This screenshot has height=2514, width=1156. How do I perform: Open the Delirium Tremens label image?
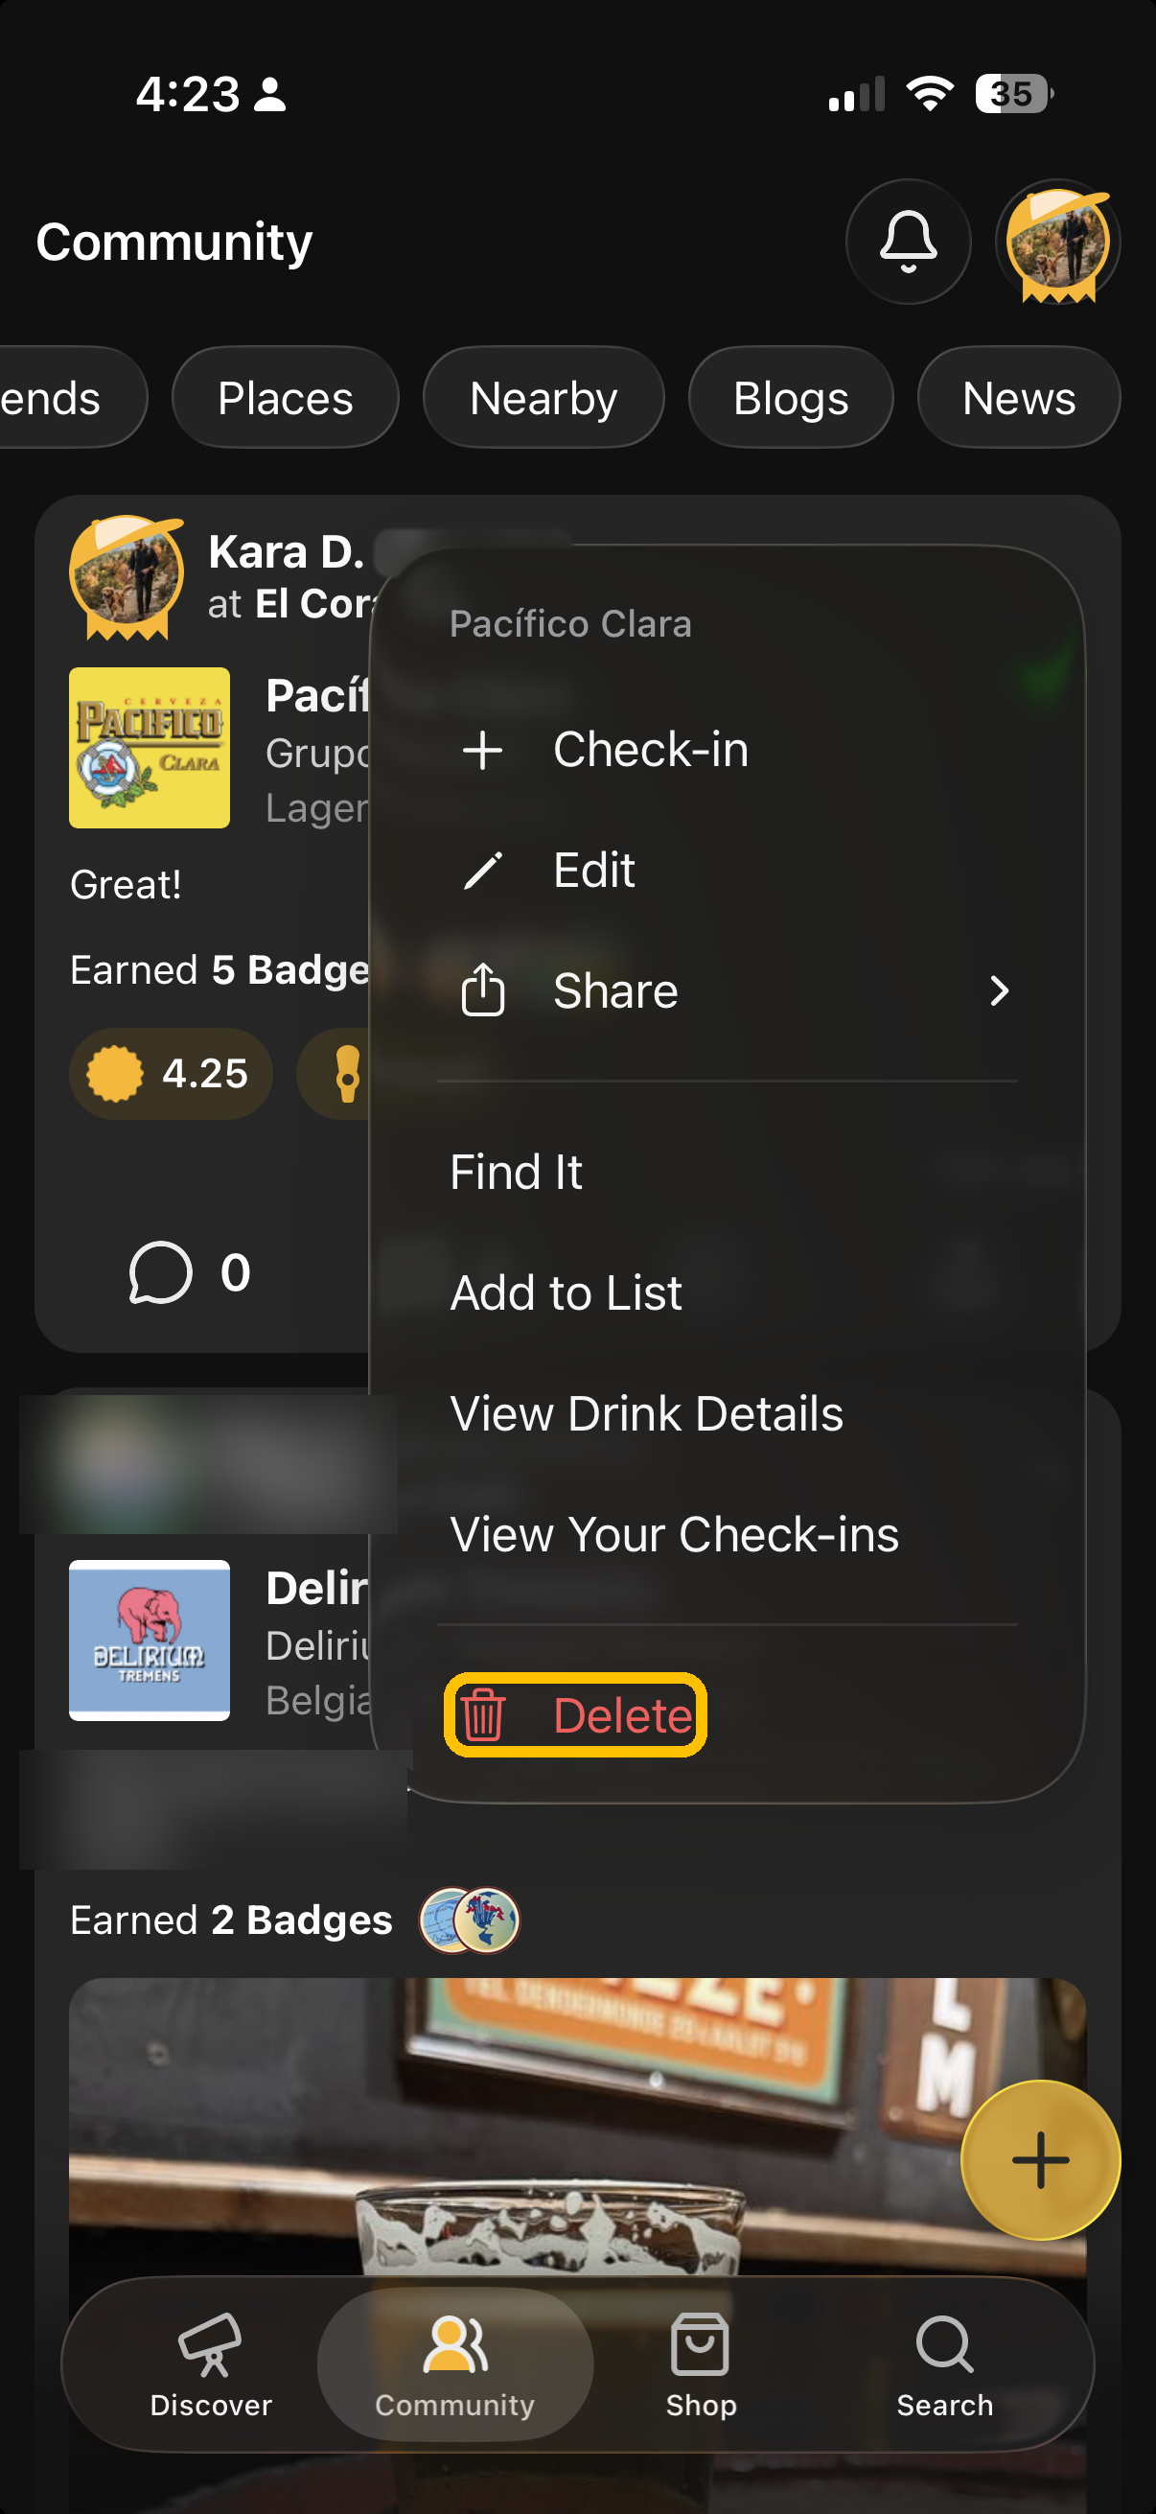point(150,1640)
